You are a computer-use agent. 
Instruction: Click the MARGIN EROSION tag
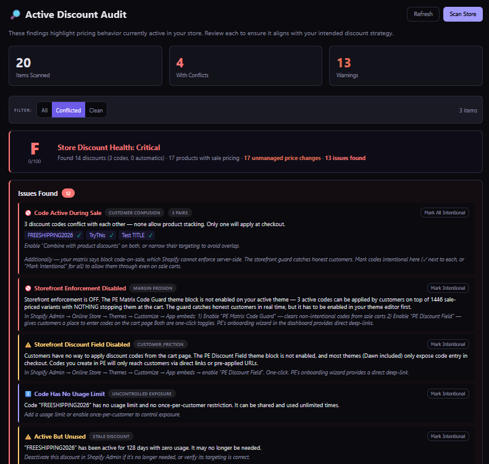point(153,289)
